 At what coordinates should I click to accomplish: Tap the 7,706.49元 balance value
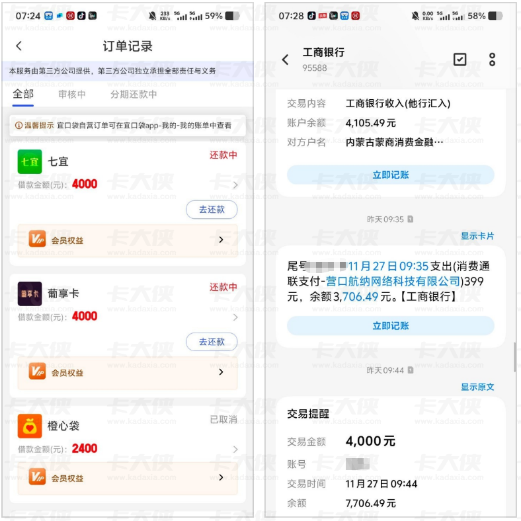coord(370,503)
